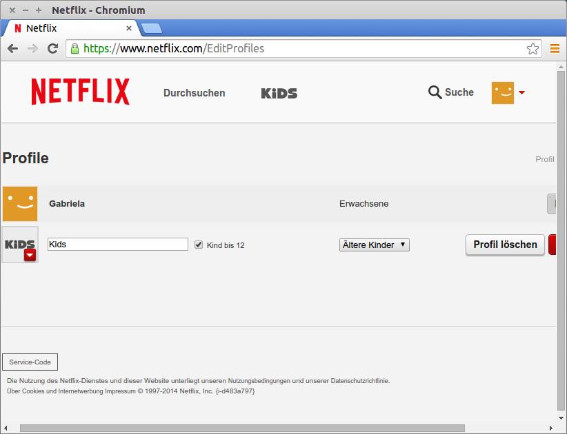The image size is (567, 434).
Task: Click the browser forward arrow
Action: point(32,48)
